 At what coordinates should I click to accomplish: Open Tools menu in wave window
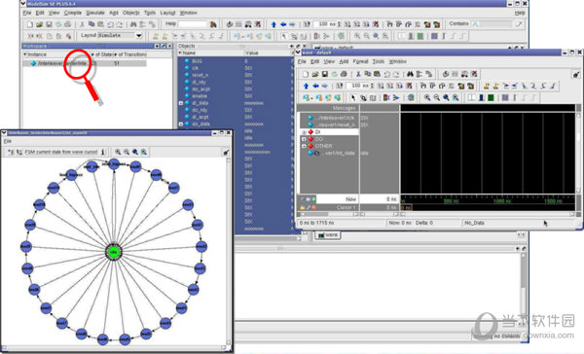379,62
